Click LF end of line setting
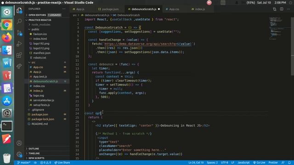 tap(233, 163)
